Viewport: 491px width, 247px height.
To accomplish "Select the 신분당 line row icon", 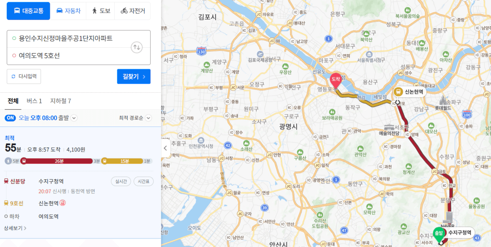I will click(6, 181).
